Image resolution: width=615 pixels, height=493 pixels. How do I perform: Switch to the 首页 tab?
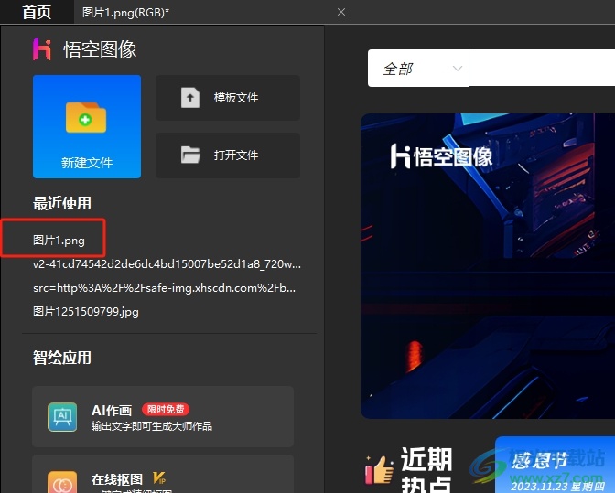(x=37, y=12)
